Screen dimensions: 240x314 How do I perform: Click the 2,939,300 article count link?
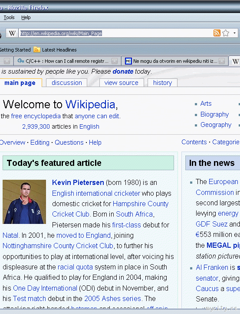coord(36,126)
